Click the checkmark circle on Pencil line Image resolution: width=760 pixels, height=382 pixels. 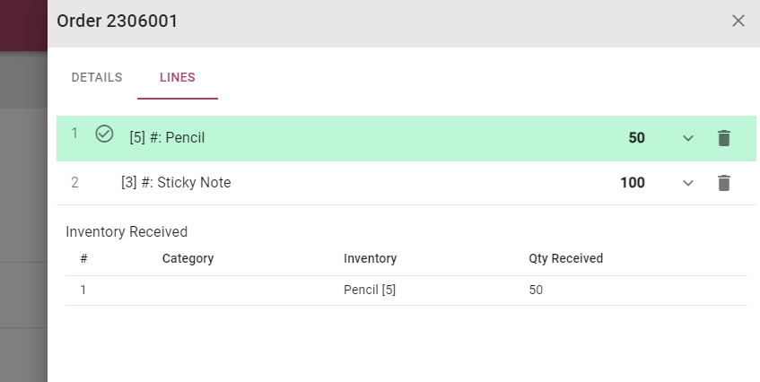click(x=104, y=135)
